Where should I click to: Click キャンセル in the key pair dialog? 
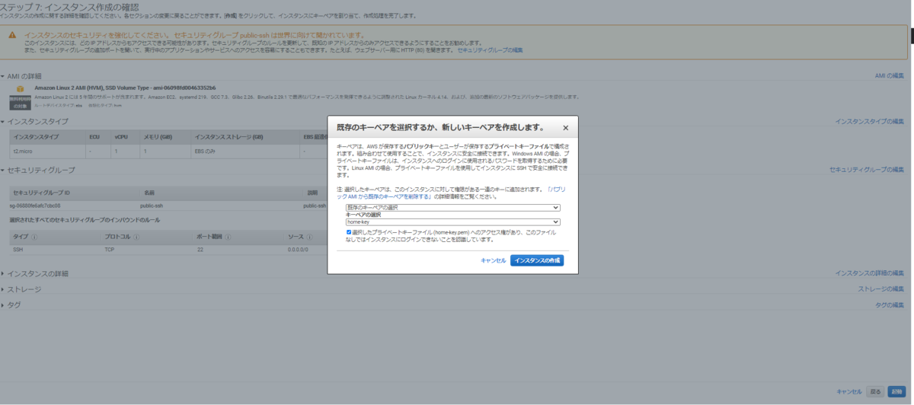pyautogui.click(x=493, y=260)
